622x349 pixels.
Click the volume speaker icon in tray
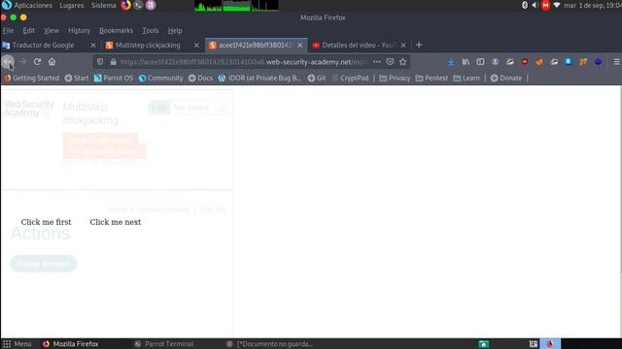pyautogui.click(x=535, y=5)
